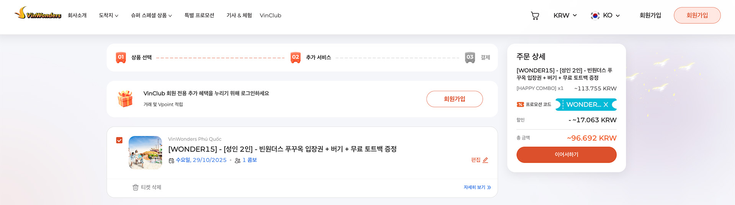Expand the 도착지 destinations menu
This screenshot has height=205, width=735.
(x=108, y=16)
